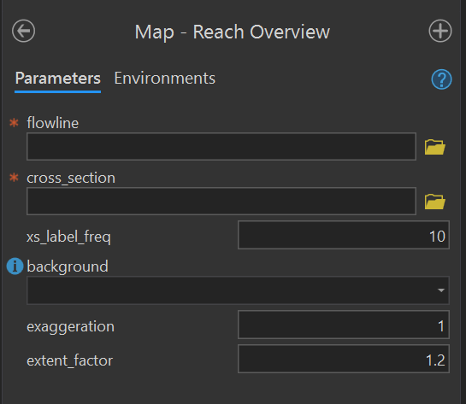
Task: Click the plus icon beside the tool title
Action: tap(440, 31)
